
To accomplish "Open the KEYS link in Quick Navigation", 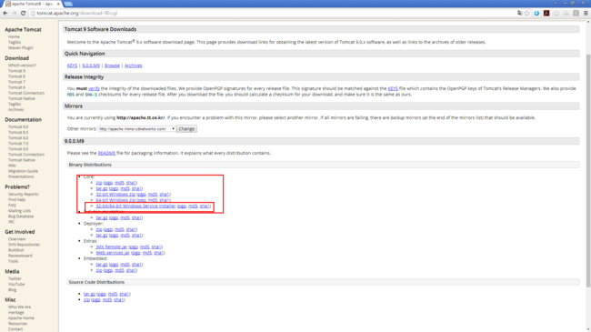I will pos(72,65).
